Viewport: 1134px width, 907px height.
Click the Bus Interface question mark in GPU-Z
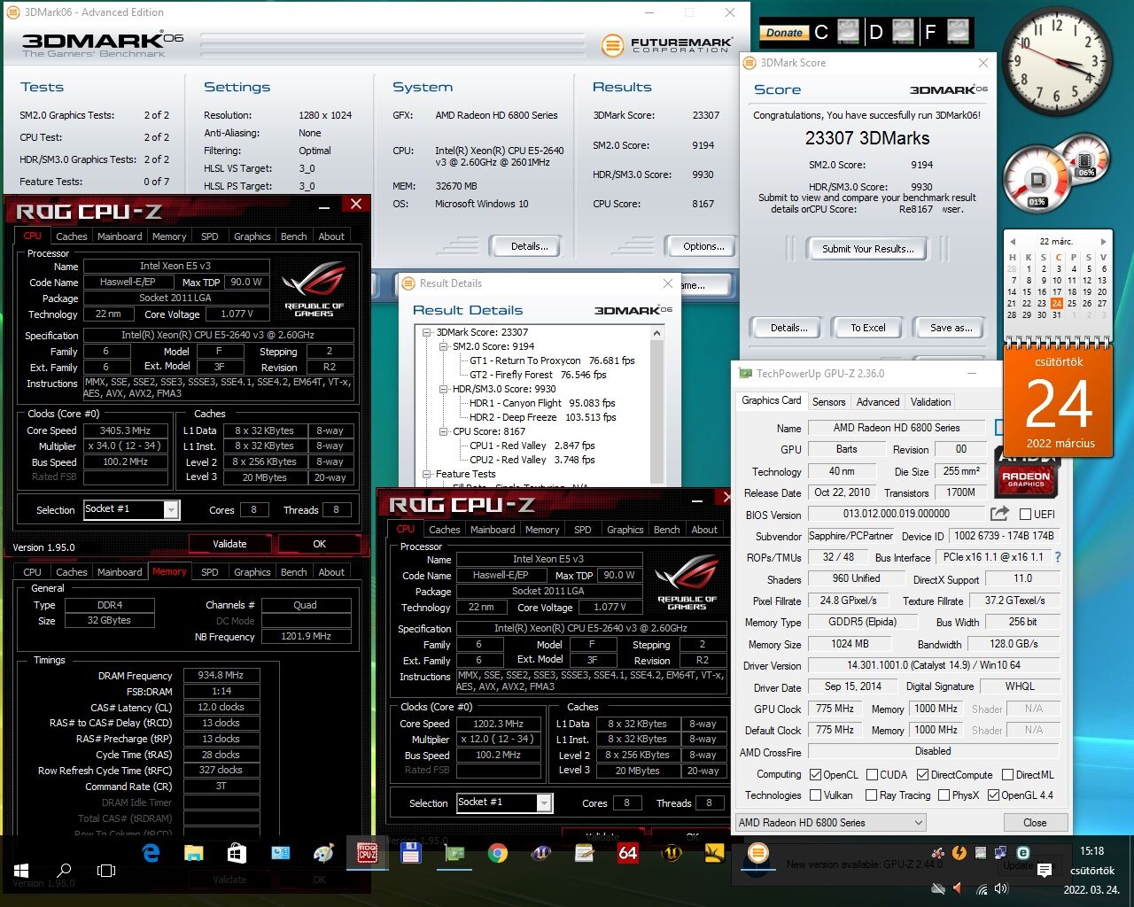coord(1057,557)
